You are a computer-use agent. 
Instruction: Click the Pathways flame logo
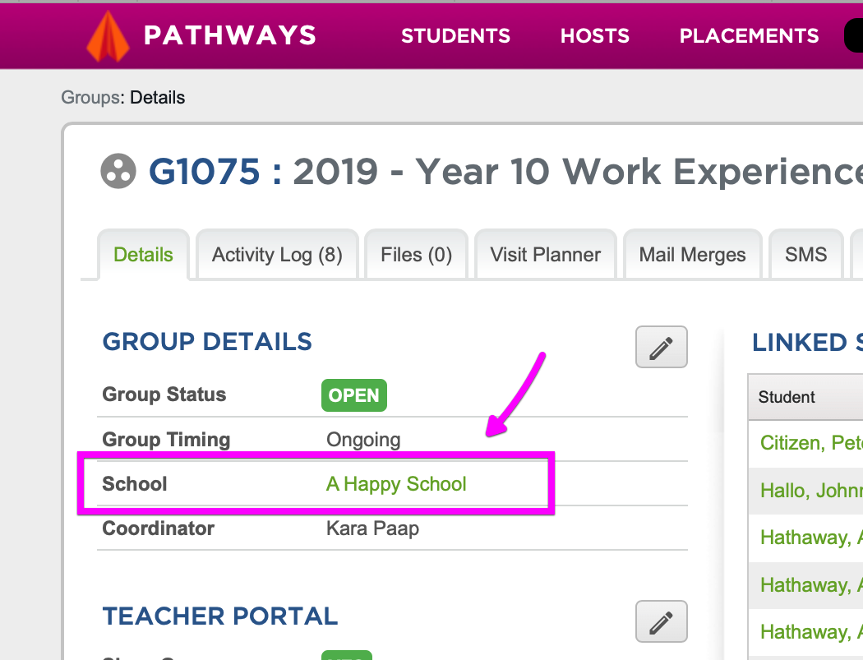[108, 35]
